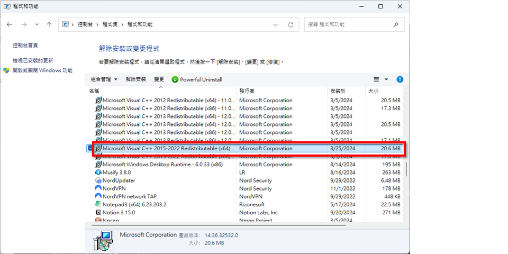Click the Notepad3 (x64) icon
This screenshot has height=254, width=508.
click(x=98, y=204)
